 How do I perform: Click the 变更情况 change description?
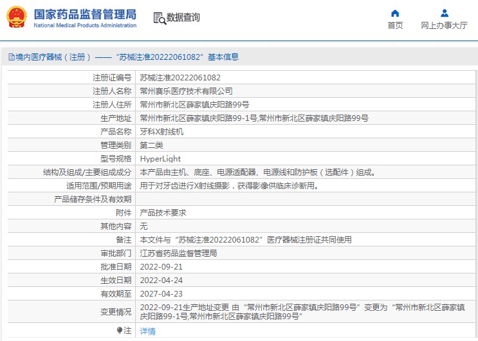(x=302, y=311)
